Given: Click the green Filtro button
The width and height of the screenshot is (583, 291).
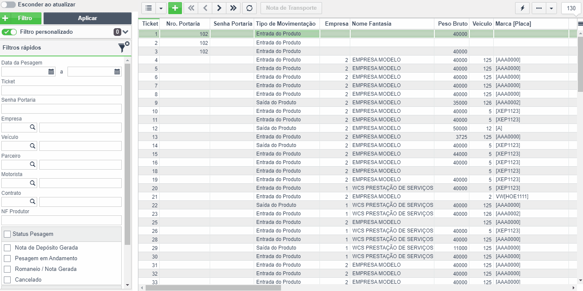Looking at the screenshot, I should 21,18.
